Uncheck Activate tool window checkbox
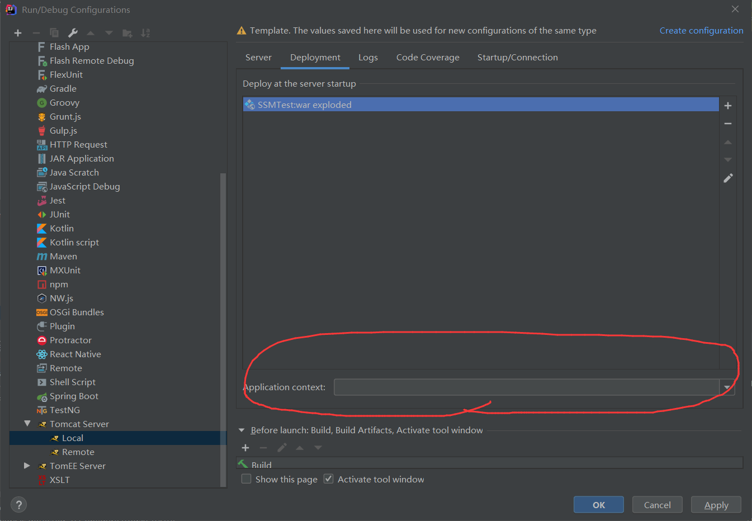The height and width of the screenshot is (521, 752). 329,479
